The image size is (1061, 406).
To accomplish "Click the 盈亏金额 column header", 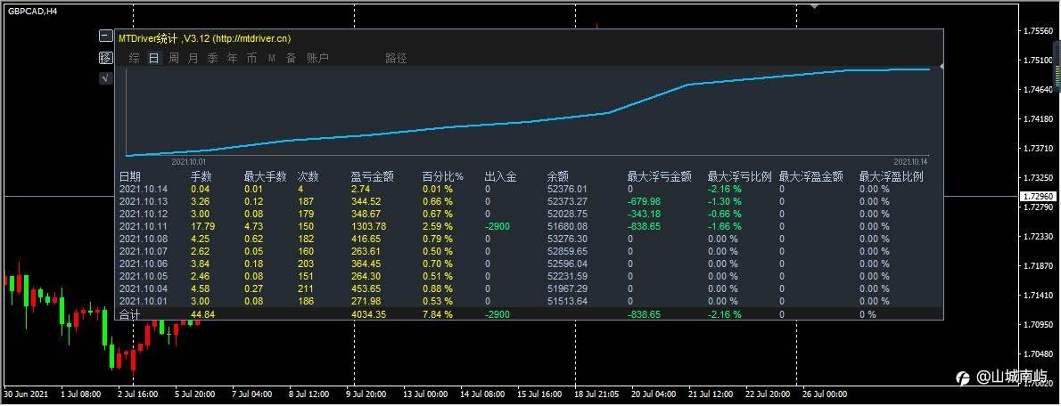I will coord(372,178).
